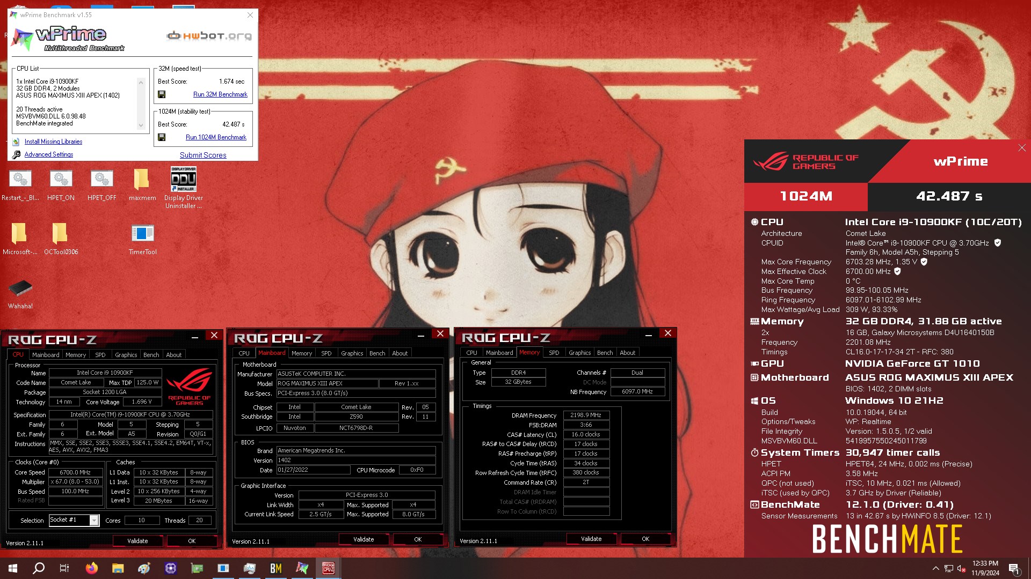Screen dimensions: 1031x579
Task: Click the 42.487 s result in BenchMate
Action: 949,196
